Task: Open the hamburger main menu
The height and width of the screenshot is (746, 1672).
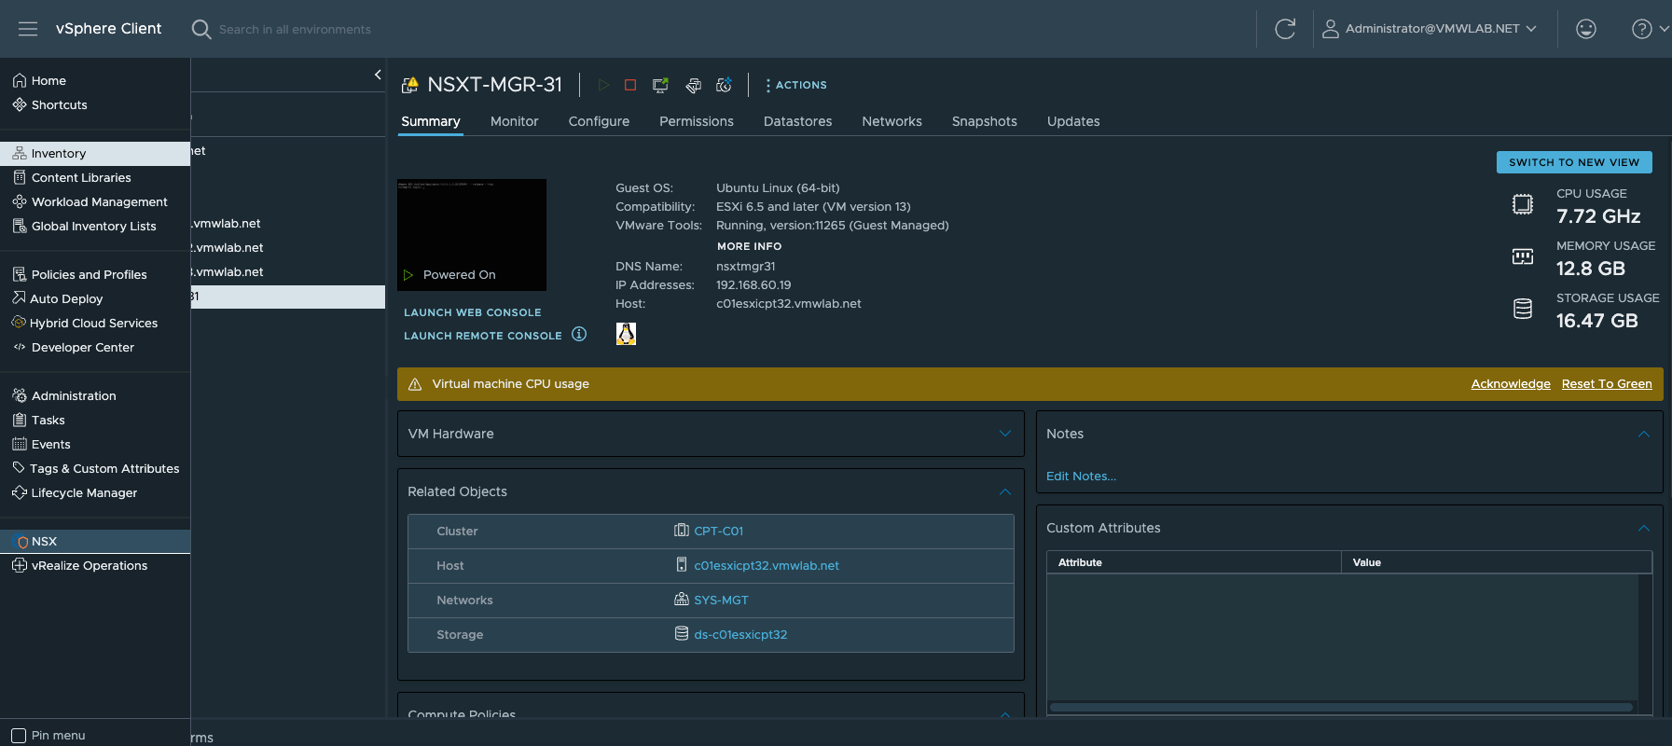Action: click(28, 29)
